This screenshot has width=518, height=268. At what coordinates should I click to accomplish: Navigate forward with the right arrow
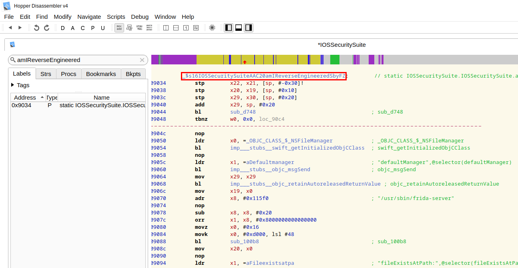[x=20, y=28]
